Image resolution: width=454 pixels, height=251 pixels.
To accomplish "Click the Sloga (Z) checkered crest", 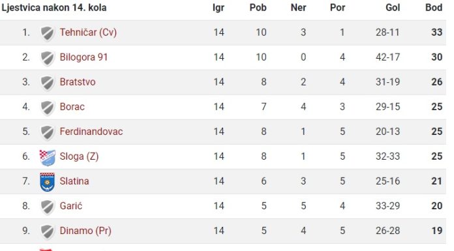I will pos(48,158).
